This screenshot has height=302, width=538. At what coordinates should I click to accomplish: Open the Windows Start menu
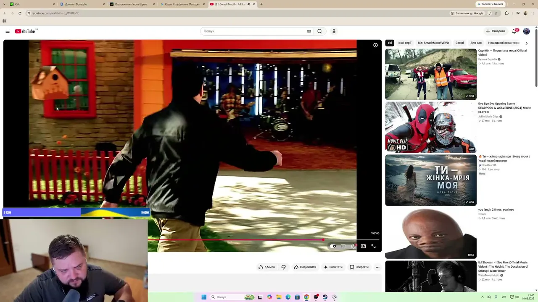(x=204, y=297)
